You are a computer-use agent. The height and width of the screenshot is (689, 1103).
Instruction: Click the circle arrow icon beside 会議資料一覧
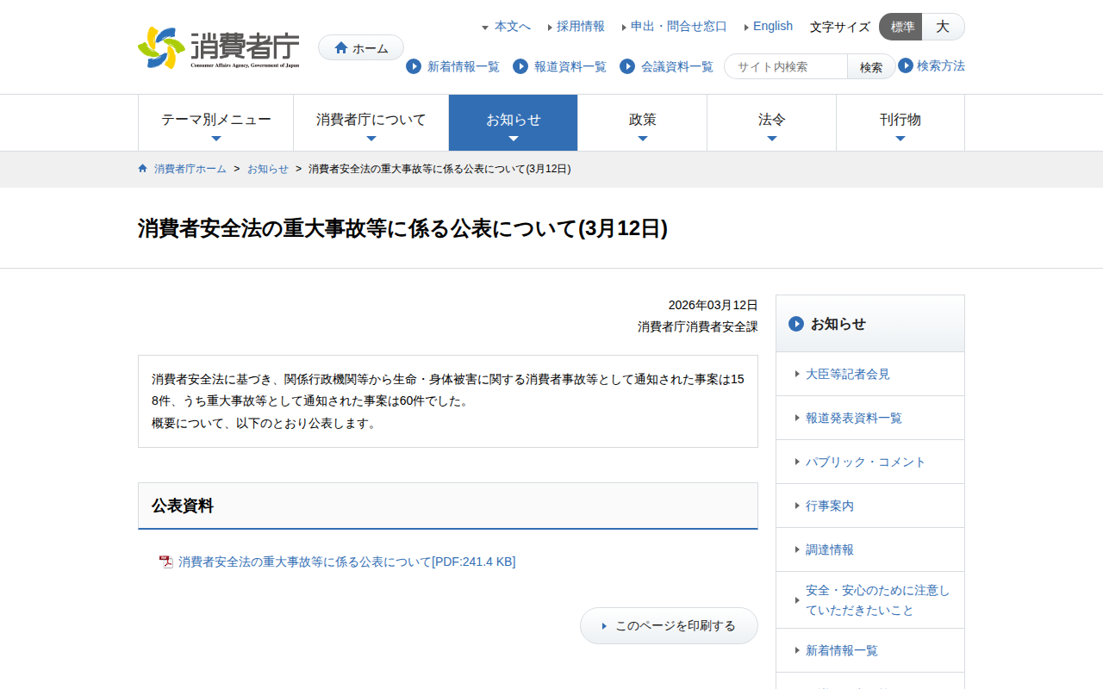pos(626,66)
